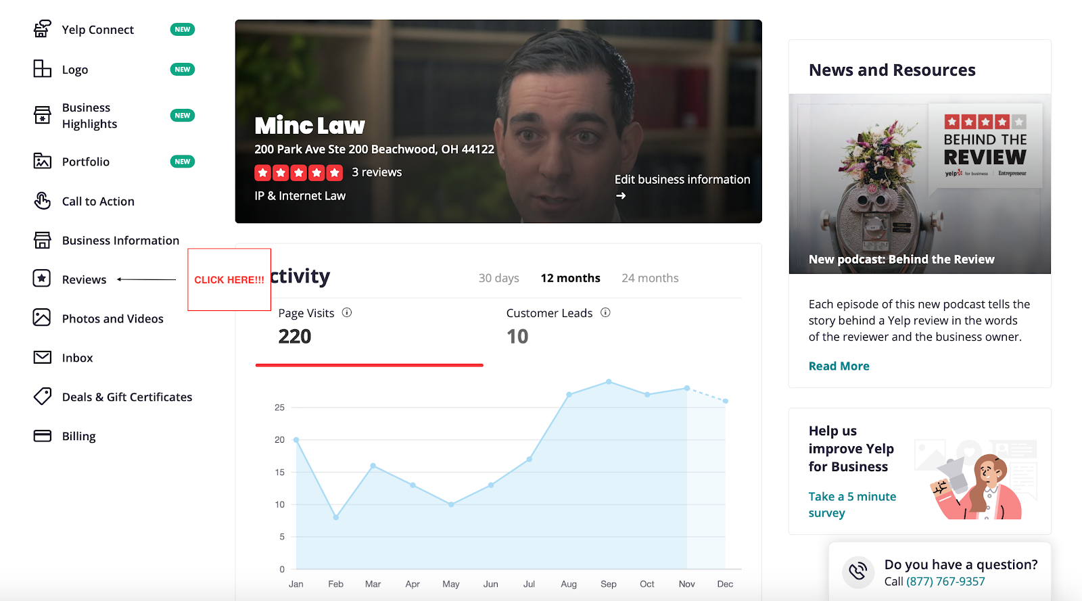Click the Customer Leads info icon
Screen dimensions: 1082x601
605,312
